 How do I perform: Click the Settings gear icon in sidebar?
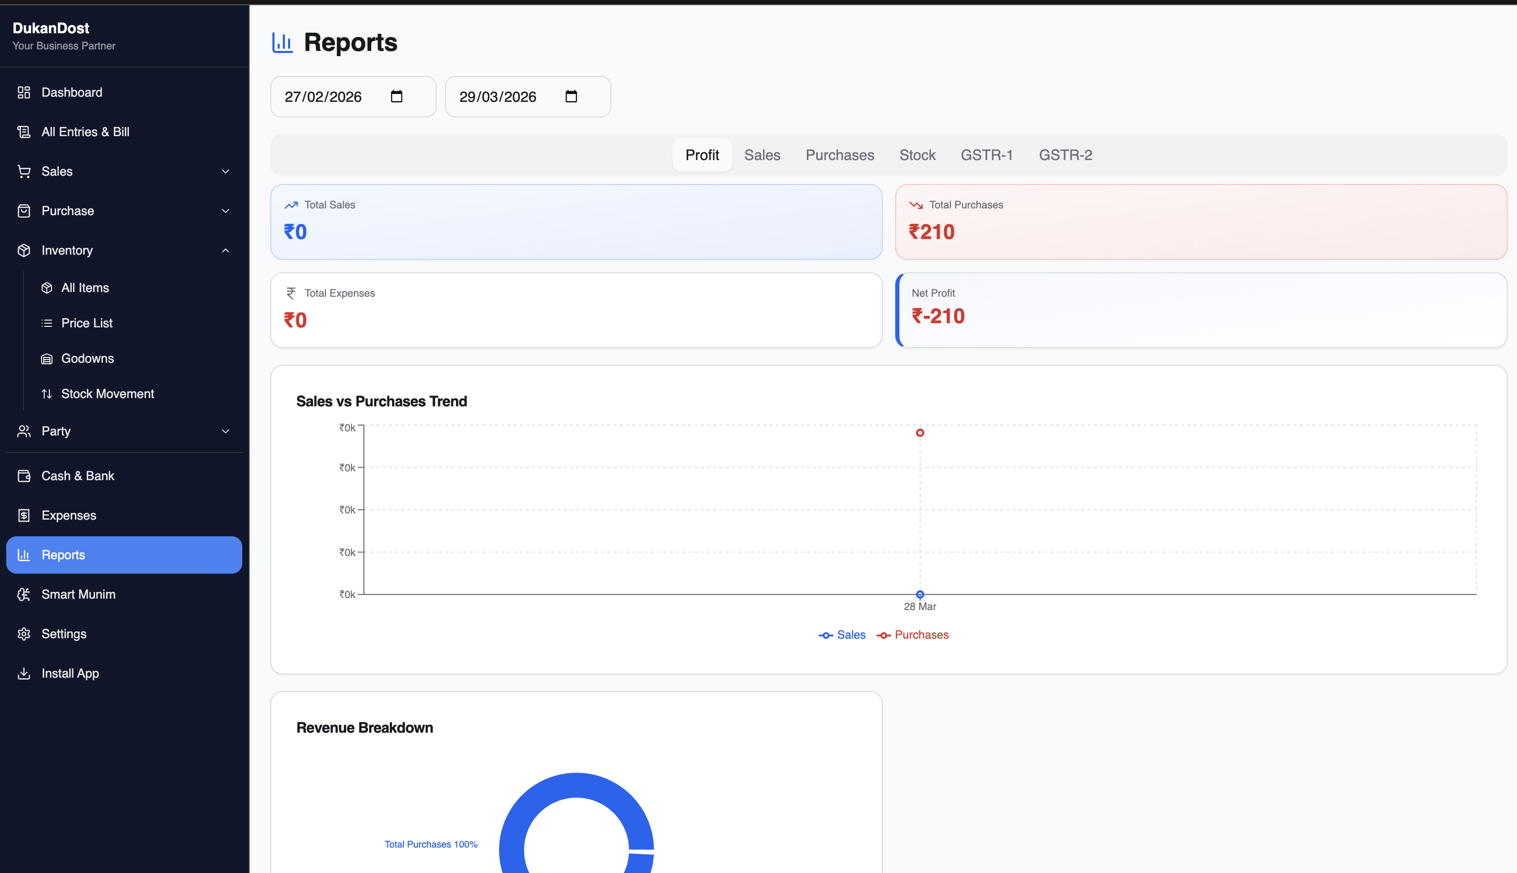coord(24,634)
